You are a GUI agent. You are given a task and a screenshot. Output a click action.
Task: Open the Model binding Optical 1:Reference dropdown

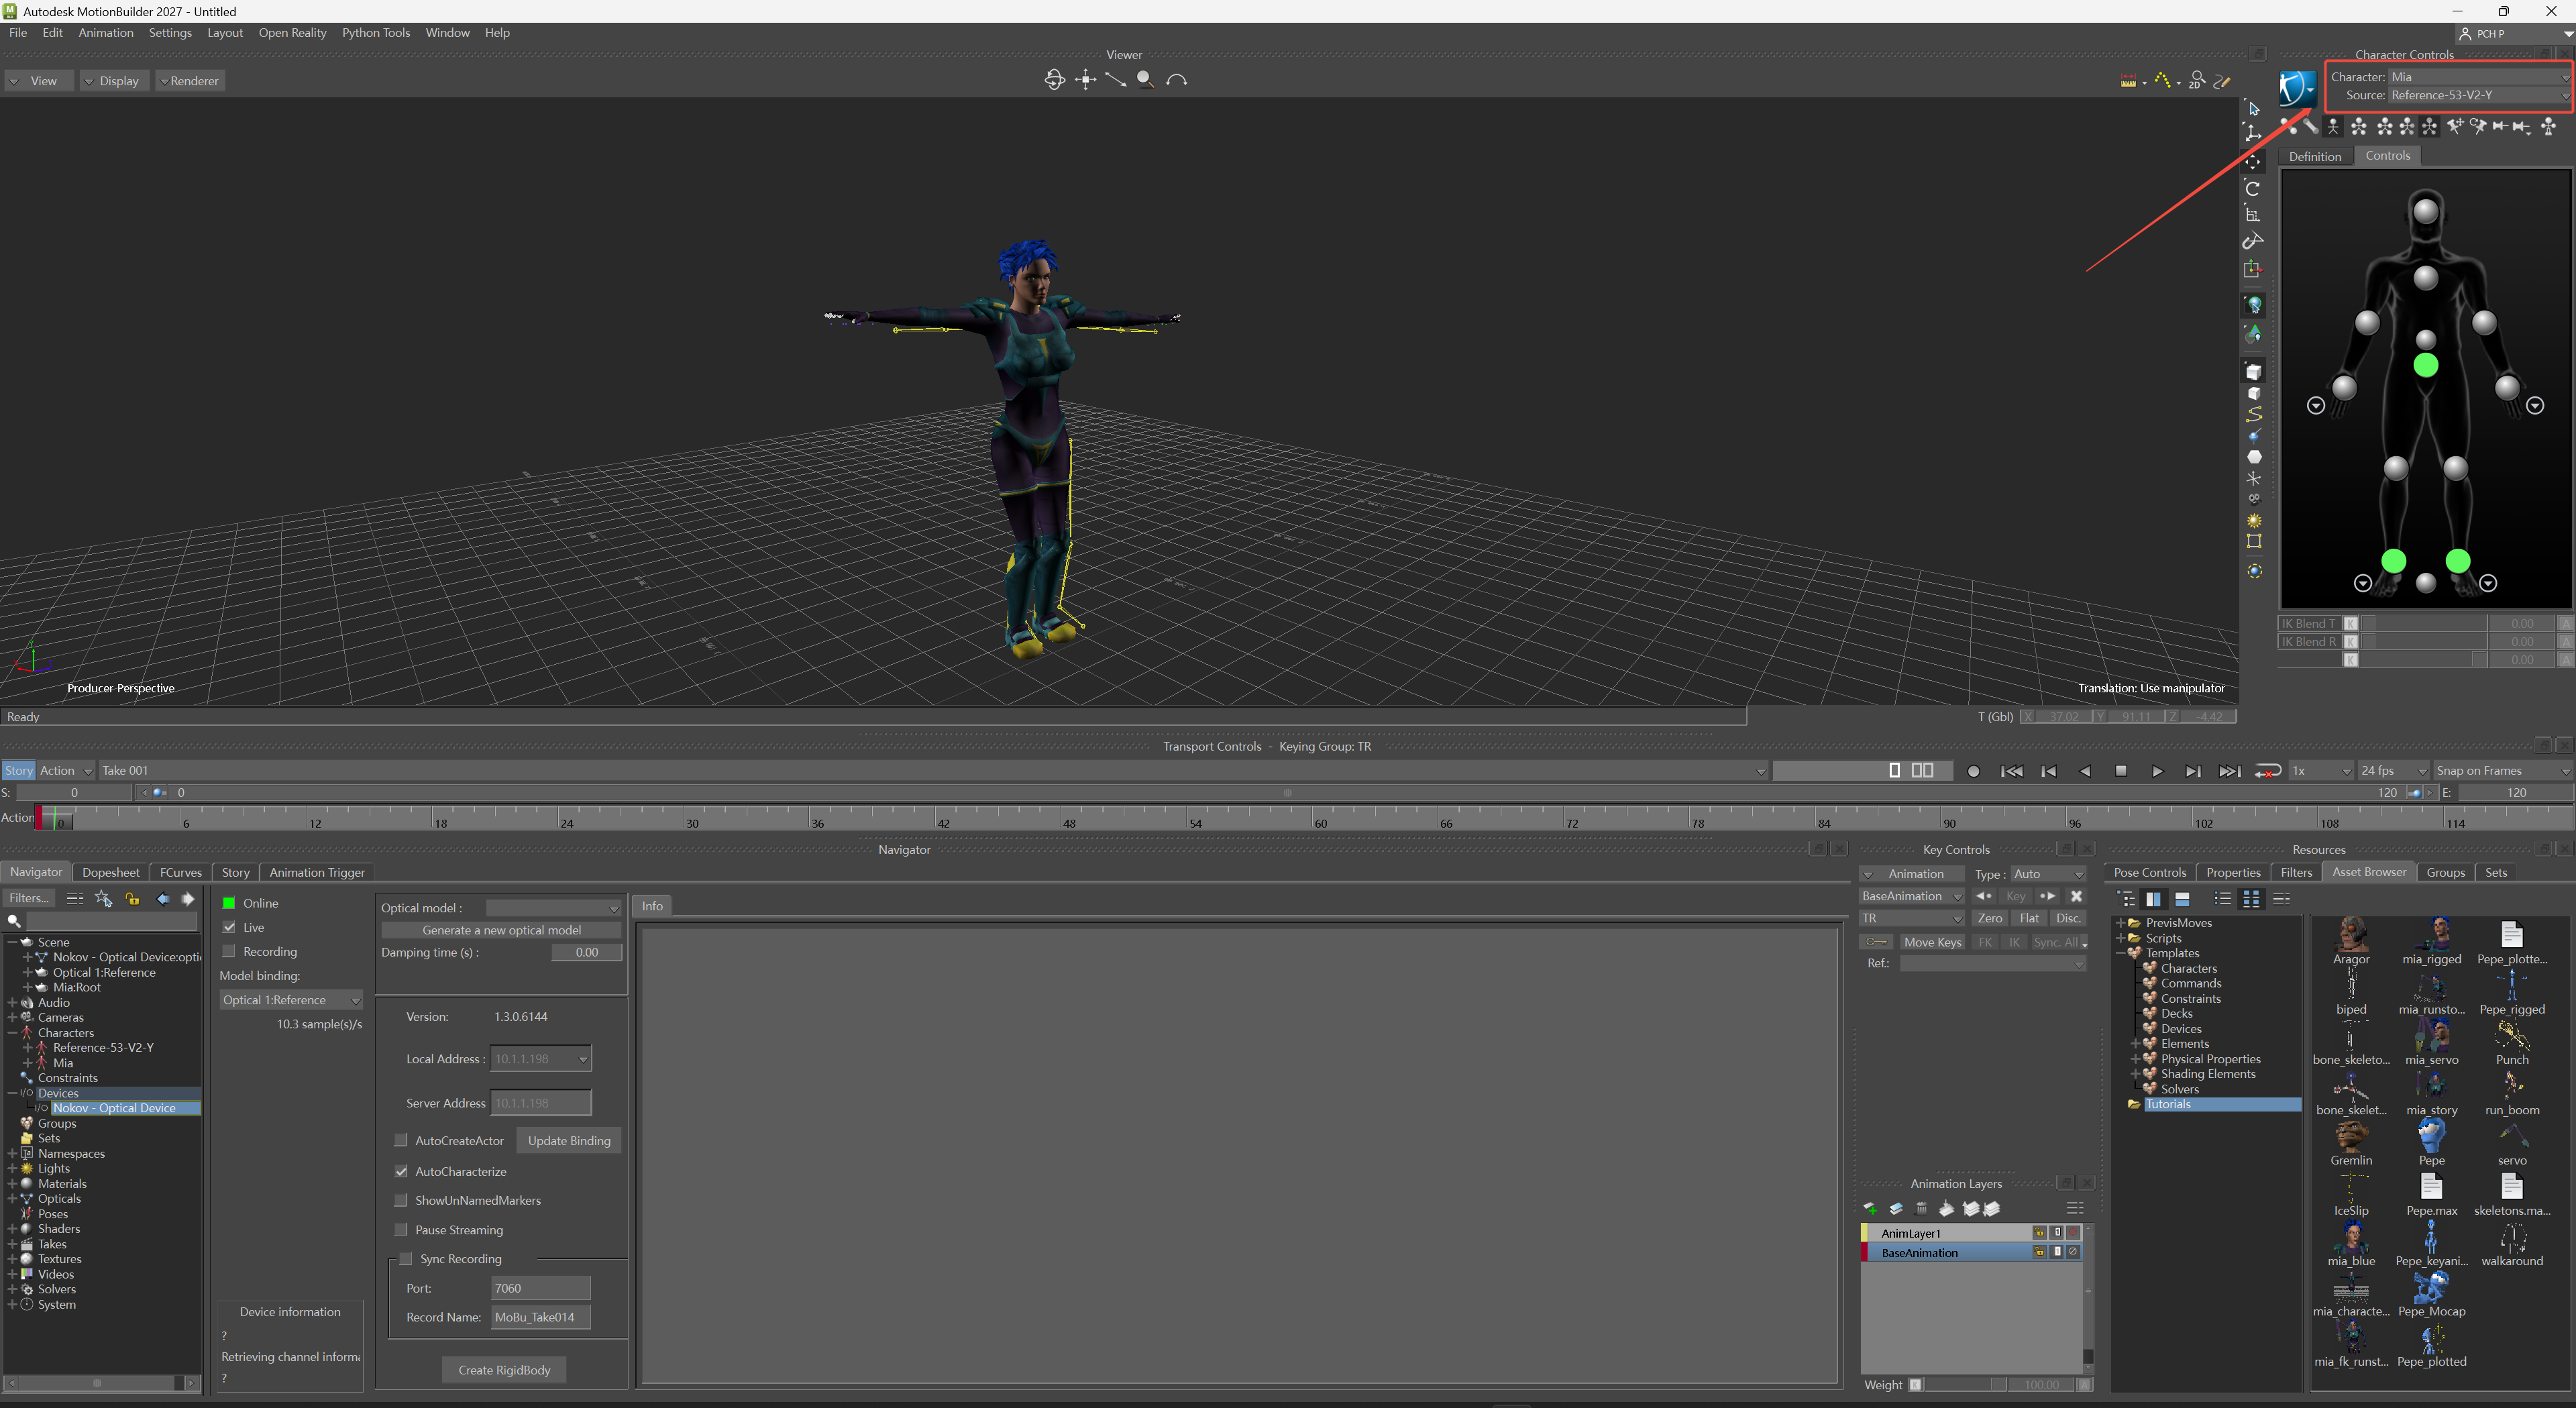pyautogui.click(x=290, y=1000)
